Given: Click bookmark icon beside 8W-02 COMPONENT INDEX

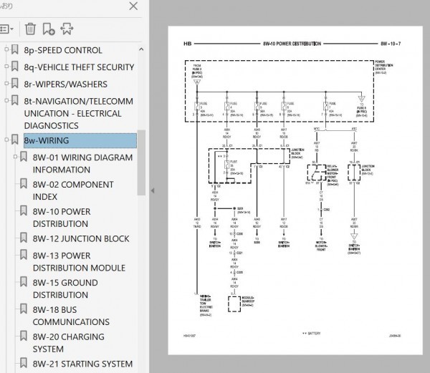Looking at the screenshot, I should click(x=24, y=184).
